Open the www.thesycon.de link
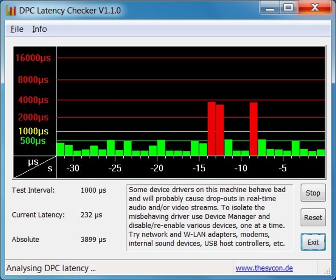The width and height of the screenshot is (336, 280). 264,268
